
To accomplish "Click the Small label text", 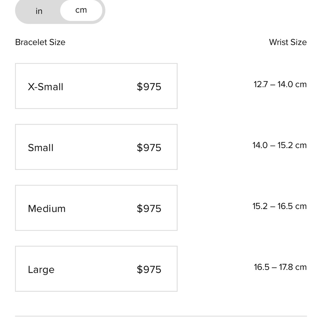I will [x=41, y=148].
